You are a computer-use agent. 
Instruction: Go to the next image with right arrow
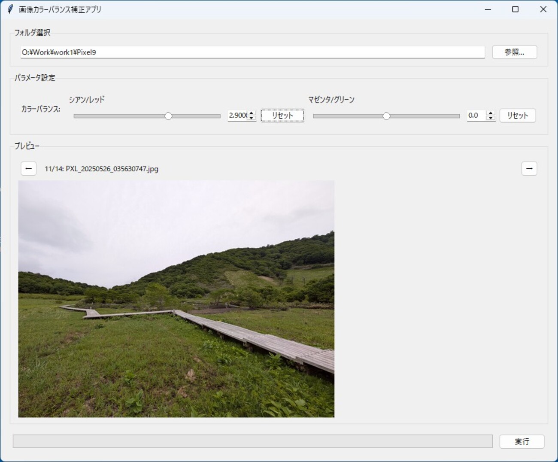(x=529, y=169)
